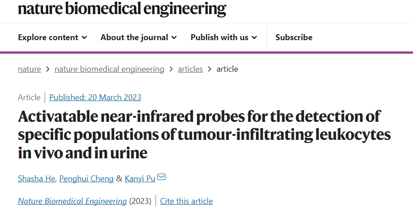Expand the Explore content menu
413x212 pixels.
(x=52, y=37)
